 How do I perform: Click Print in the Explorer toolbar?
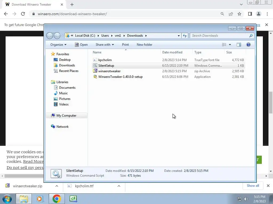pos(125,45)
